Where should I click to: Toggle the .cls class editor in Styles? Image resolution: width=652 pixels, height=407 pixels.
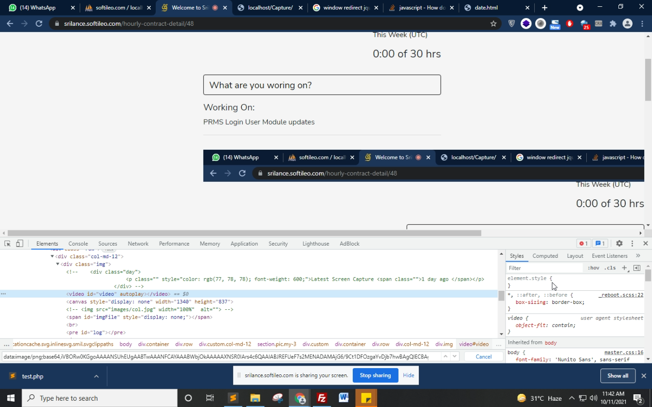[610, 268]
